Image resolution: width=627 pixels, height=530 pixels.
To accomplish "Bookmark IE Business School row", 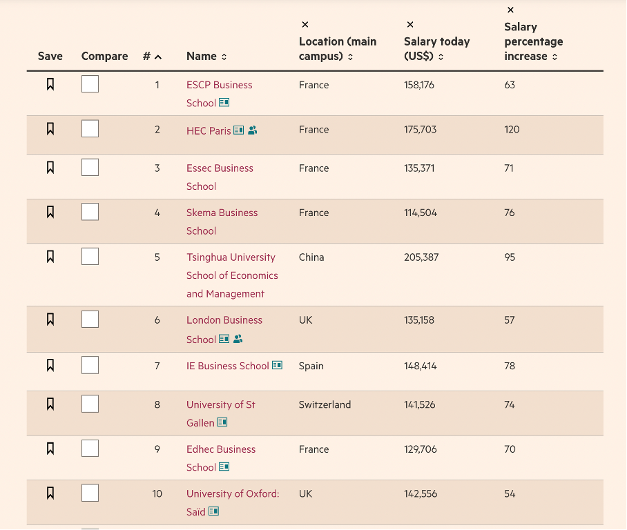I will [x=50, y=365].
